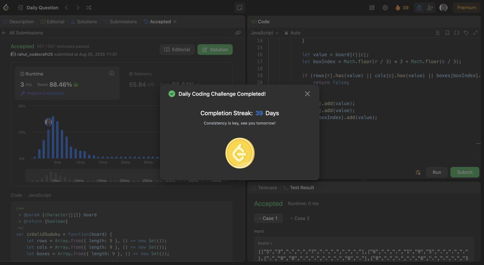
Task: Open the JavaScript language dropdown
Action: tap(265, 33)
